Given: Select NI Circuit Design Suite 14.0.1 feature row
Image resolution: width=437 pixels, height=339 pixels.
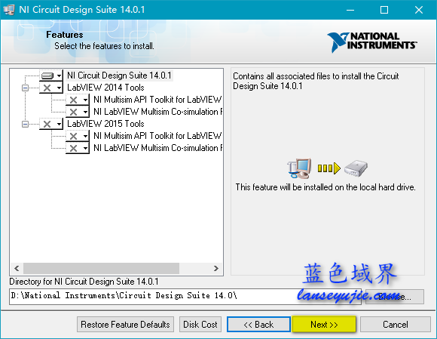Looking at the screenshot, I should point(119,76).
